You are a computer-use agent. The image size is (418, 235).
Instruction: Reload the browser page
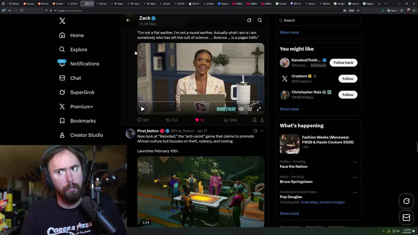click(22, 10)
